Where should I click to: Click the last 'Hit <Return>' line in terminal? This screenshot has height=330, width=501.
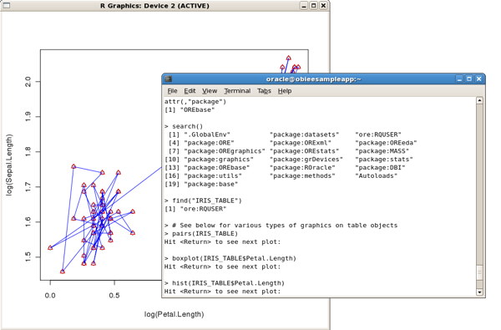coord(222,292)
